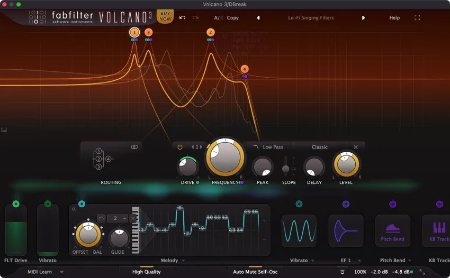This screenshot has height=278, width=450.
Task: Click the Vibrato XLFO waveform thumbnail
Action: [299, 231]
